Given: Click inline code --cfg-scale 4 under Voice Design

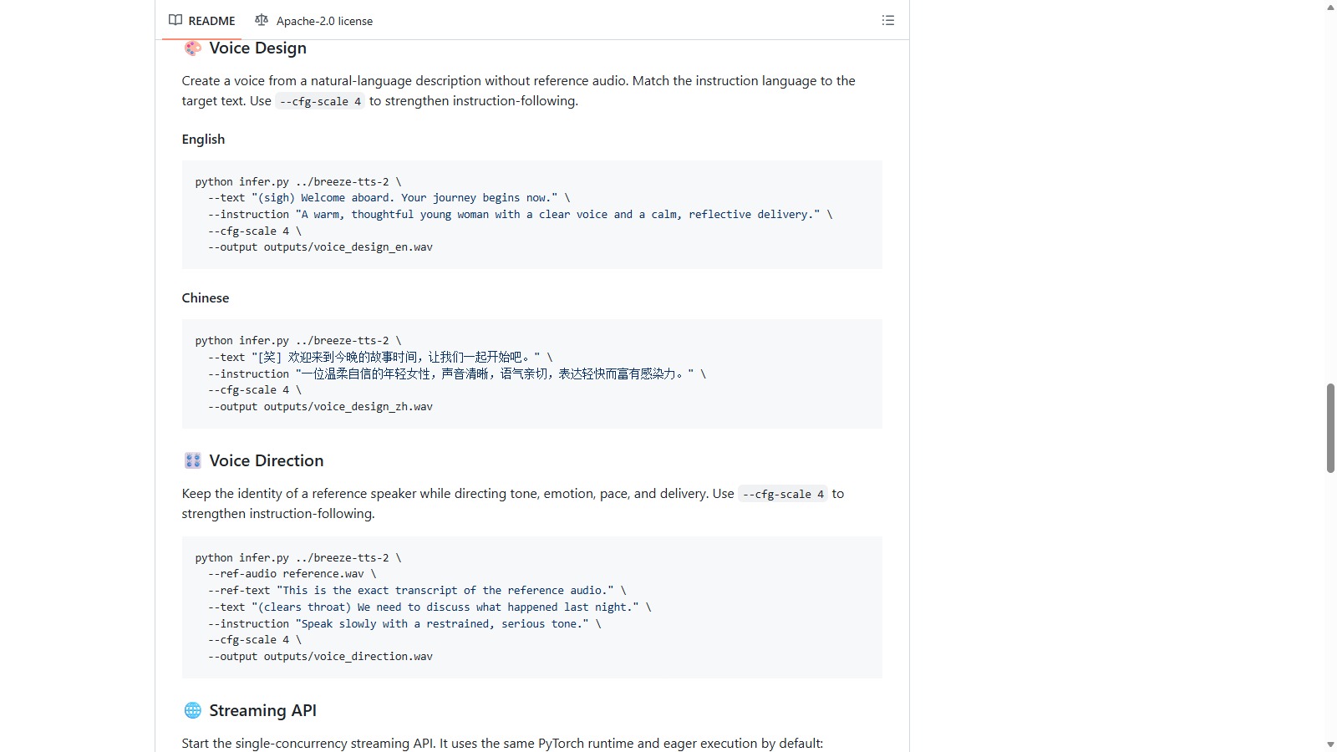Looking at the screenshot, I should pos(320,101).
